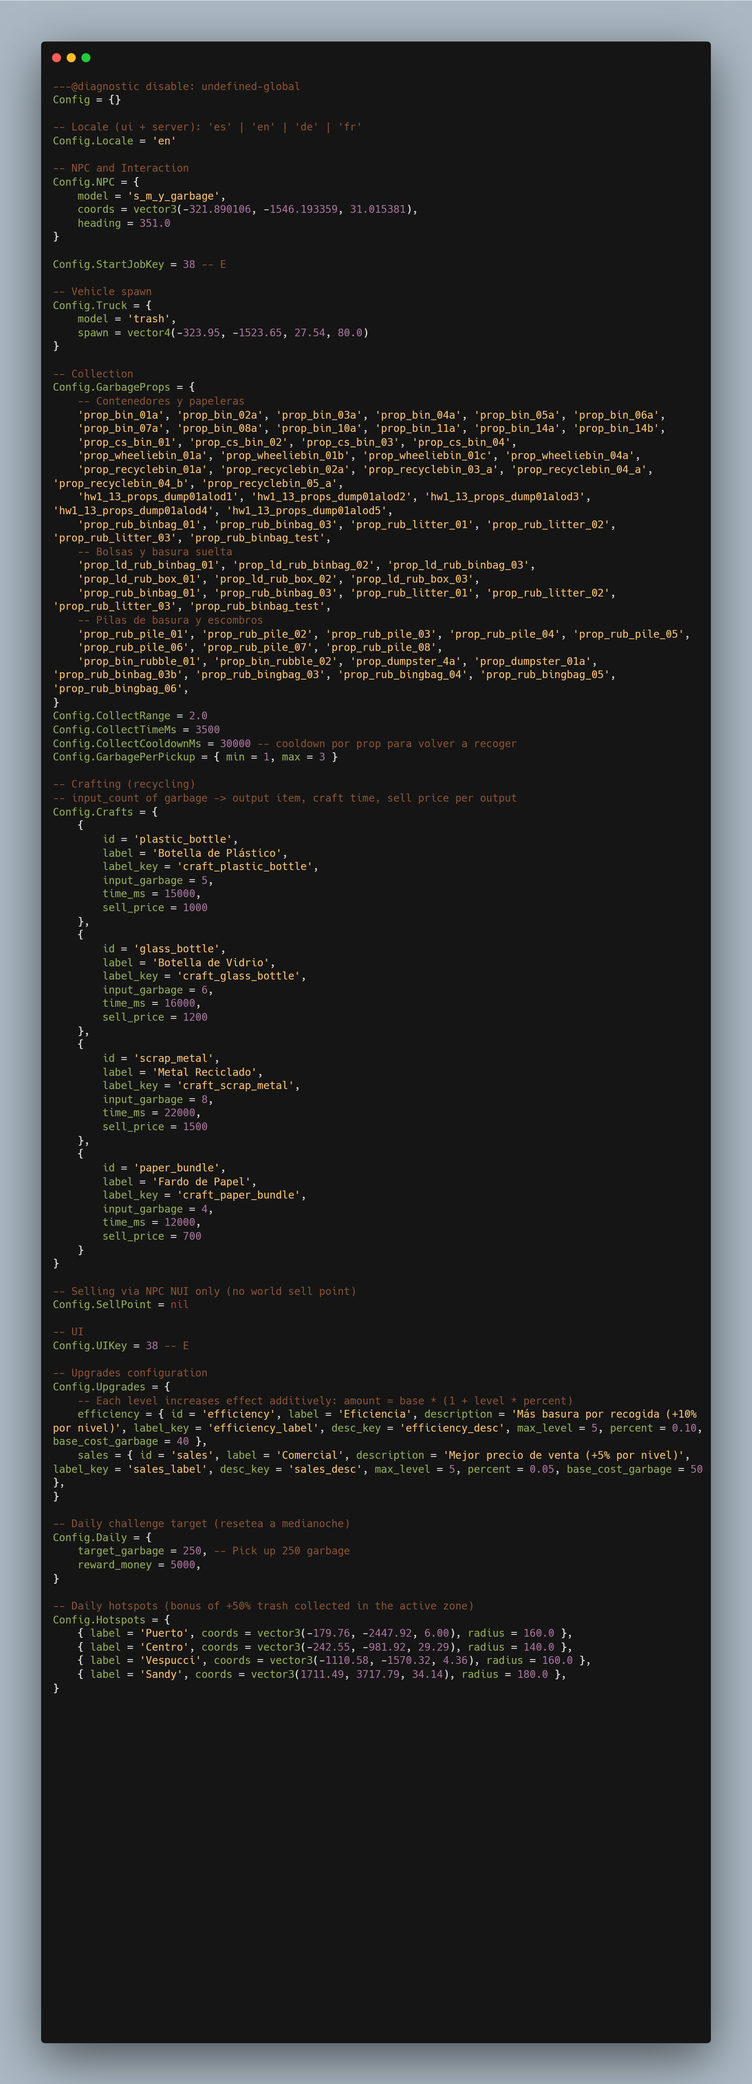This screenshot has height=2084, width=752.
Task: Click the line 'time_ms = 12000,'
Action: tap(151, 1222)
